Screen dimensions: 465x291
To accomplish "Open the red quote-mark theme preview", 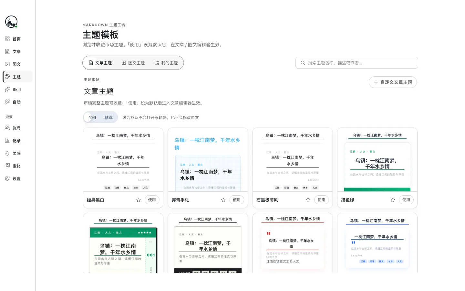I will click(x=293, y=243).
